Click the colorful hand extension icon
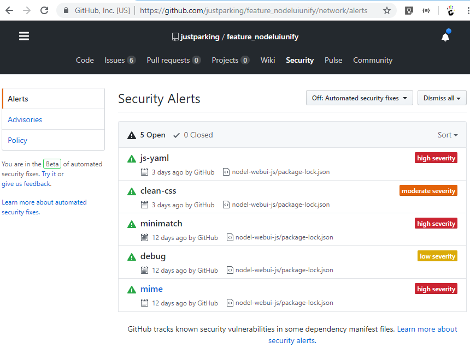 pos(450,10)
